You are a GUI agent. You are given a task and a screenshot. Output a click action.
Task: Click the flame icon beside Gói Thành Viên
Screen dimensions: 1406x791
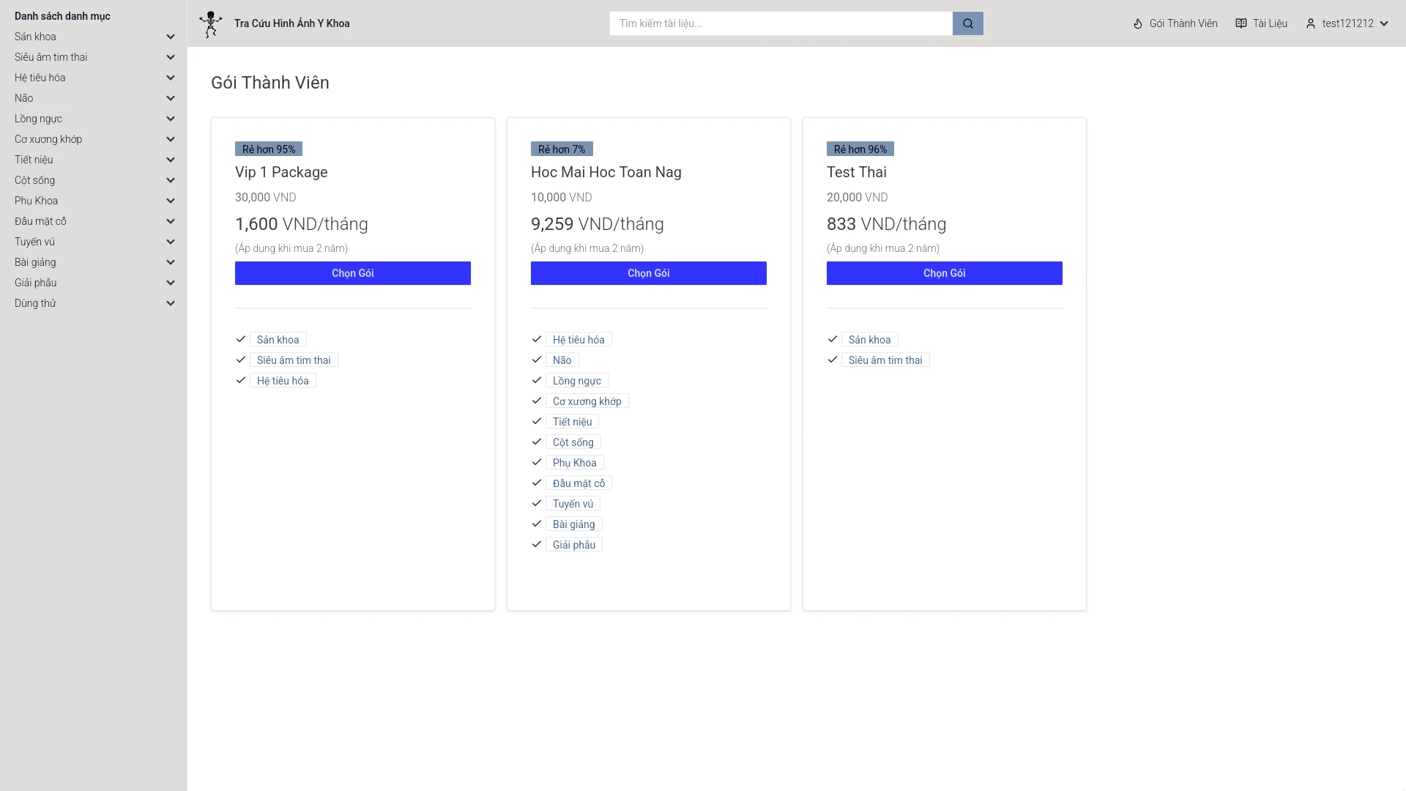pyautogui.click(x=1138, y=23)
